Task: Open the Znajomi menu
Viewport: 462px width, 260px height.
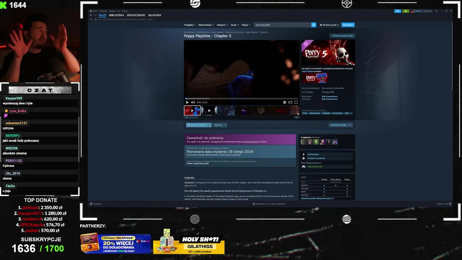Action: pyautogui.click(x=112, y=11)
